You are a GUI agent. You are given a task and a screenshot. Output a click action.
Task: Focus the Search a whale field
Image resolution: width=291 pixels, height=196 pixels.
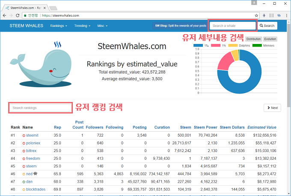click(x=232, y=26)
